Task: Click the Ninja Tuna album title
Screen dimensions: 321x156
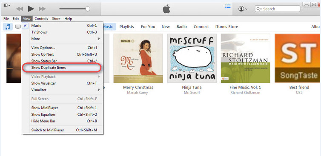Action: point(192,87)
